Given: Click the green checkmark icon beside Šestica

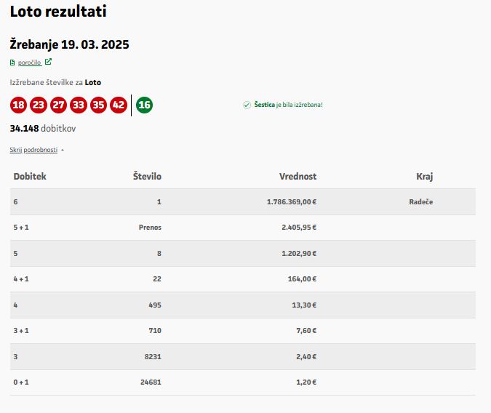Looking at the screenshot, I should 247,105.
